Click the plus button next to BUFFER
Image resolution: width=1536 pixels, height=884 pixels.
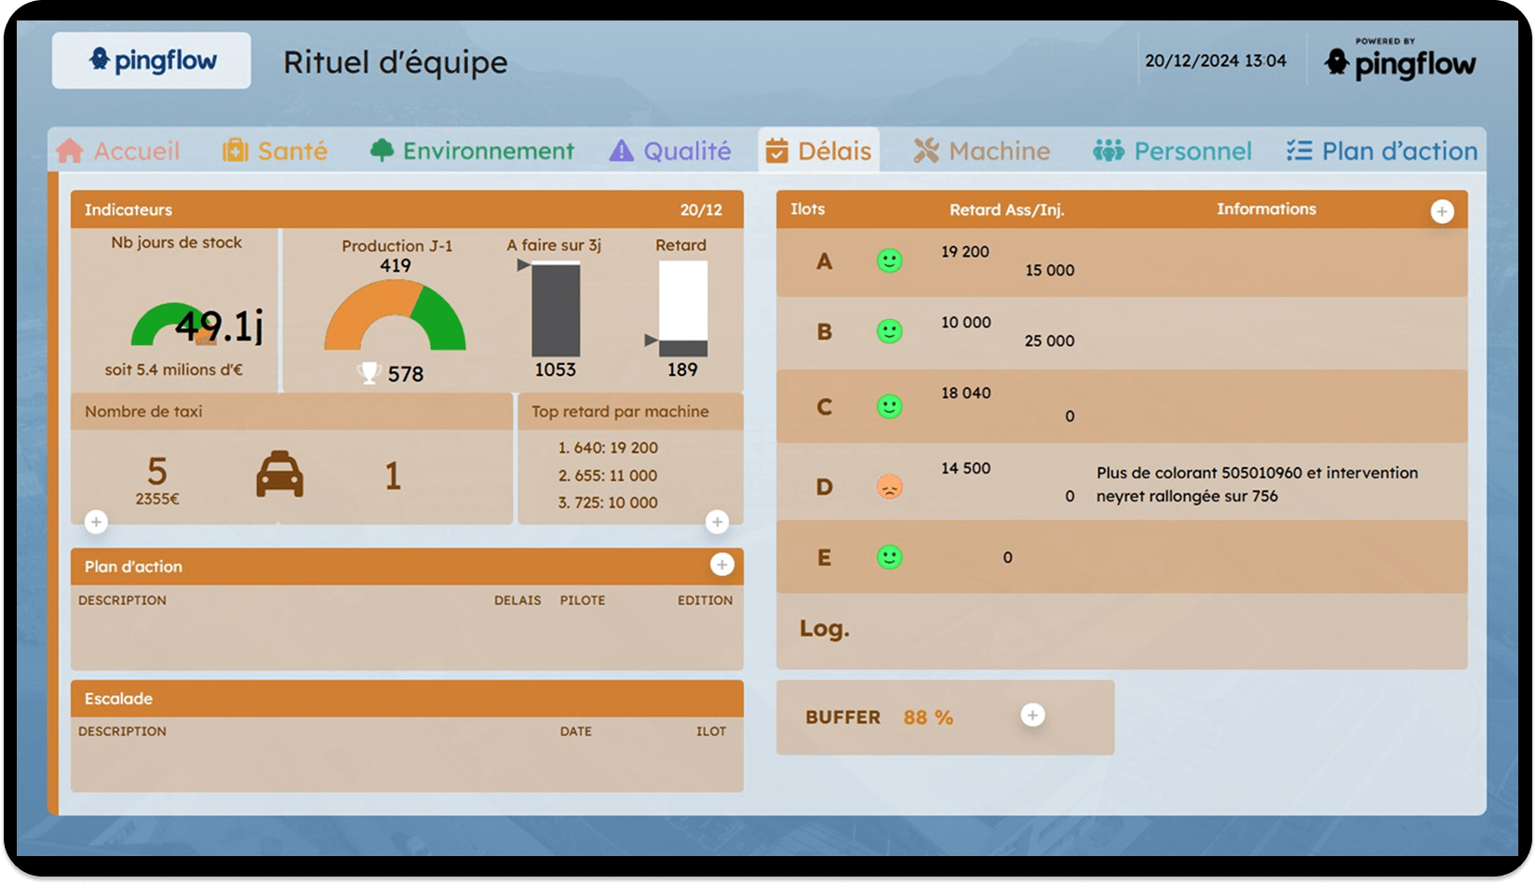click(1031, 715)
